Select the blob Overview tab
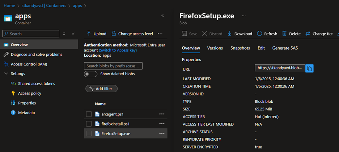 191,48
